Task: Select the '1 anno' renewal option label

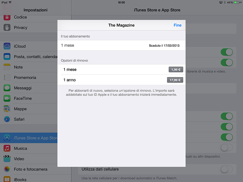Action: point(70,80)
